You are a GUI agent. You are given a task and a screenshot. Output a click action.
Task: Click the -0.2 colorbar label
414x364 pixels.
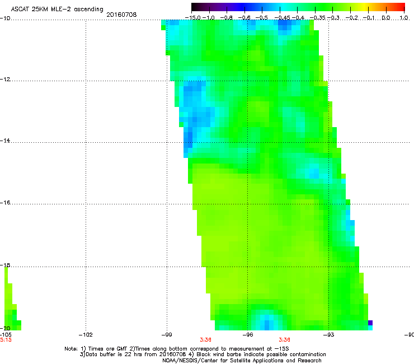352,18
